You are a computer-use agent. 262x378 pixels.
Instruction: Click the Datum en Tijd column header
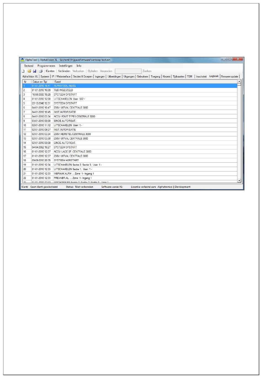[42, 82]
